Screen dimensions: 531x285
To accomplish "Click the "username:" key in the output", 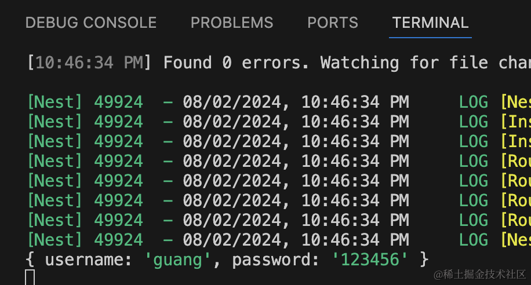I will click(89, 260).
